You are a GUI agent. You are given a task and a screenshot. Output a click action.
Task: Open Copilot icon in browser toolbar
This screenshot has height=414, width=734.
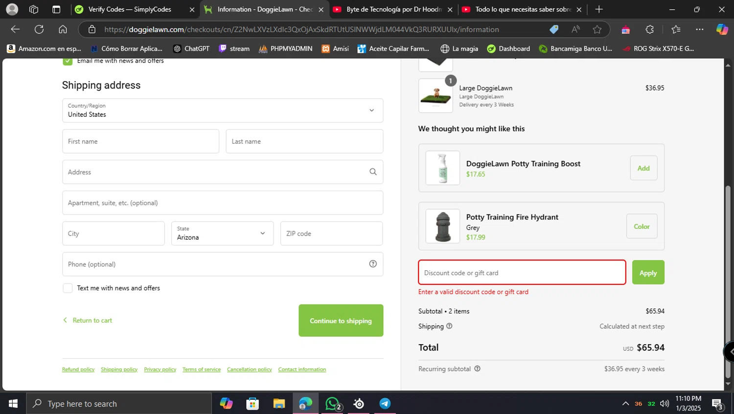click(722, 29)
